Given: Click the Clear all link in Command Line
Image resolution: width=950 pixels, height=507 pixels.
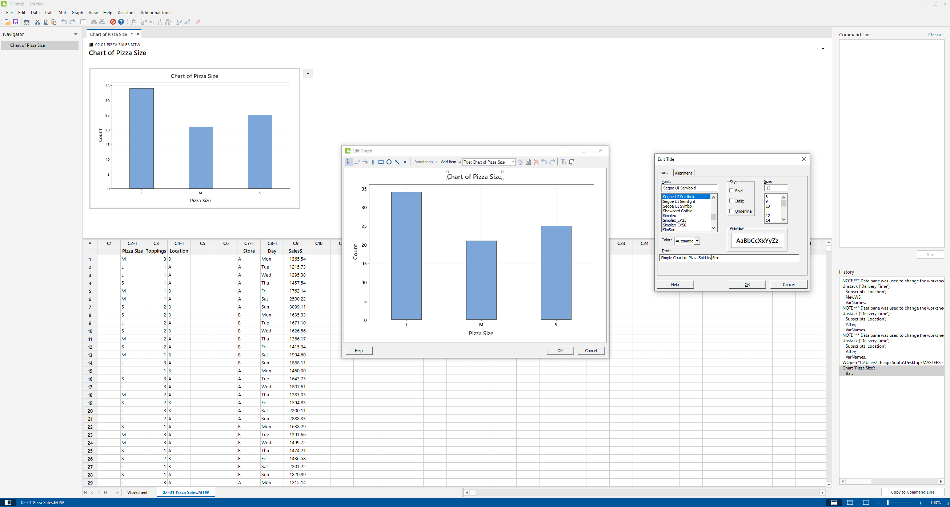Looking at the screenshot, I should click(935, 34).
